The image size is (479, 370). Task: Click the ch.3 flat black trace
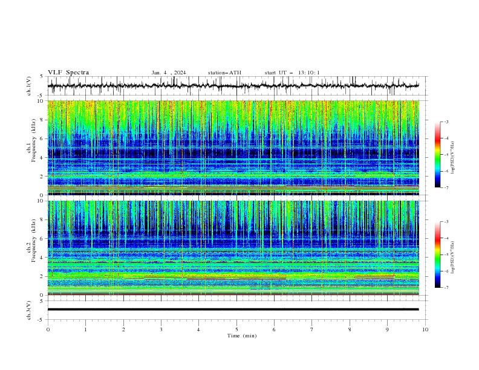click(233, 310)
